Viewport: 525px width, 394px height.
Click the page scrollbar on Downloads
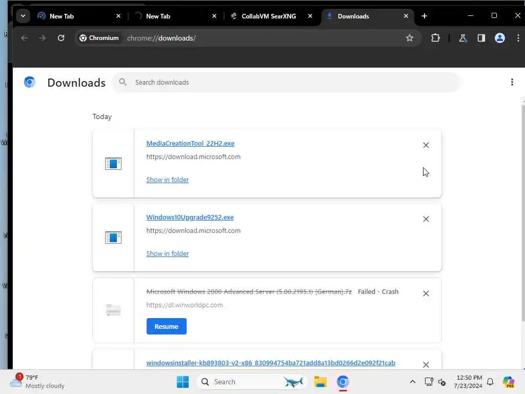[x=523, y=213]
